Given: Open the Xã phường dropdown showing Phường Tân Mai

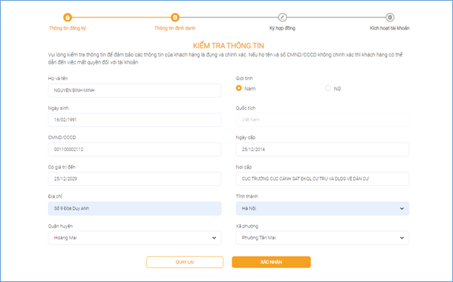Looking at the screenshot, I should (x=323, y=238).
